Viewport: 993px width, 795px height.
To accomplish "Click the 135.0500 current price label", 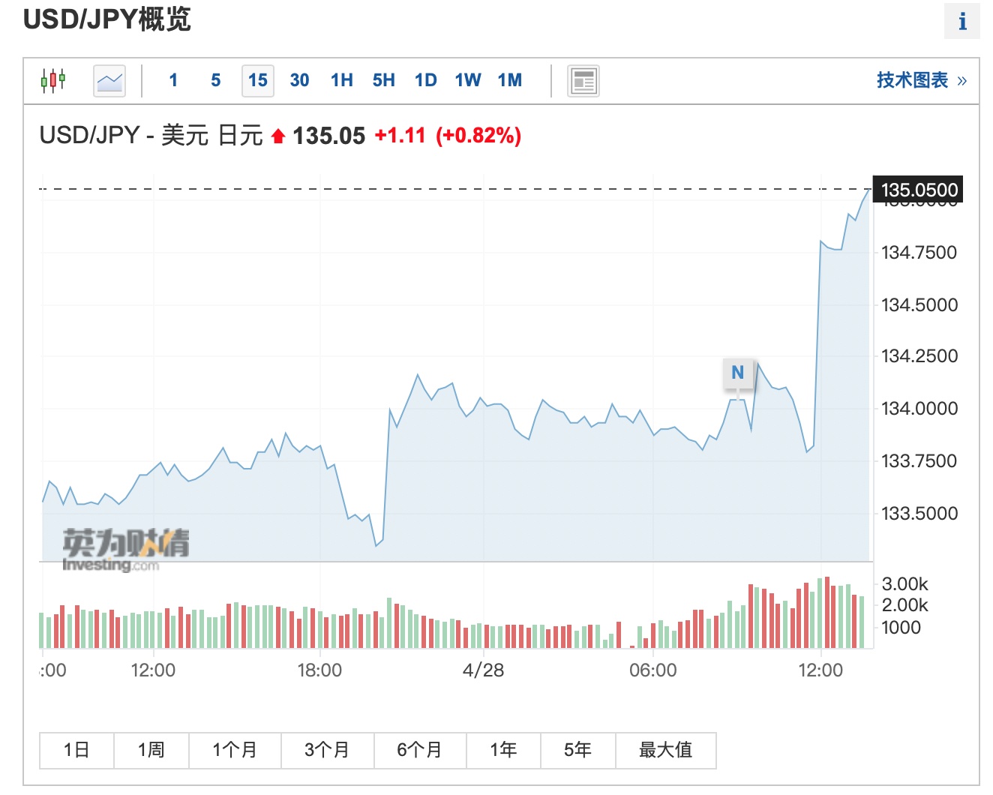I will click(x=919, y=190).
